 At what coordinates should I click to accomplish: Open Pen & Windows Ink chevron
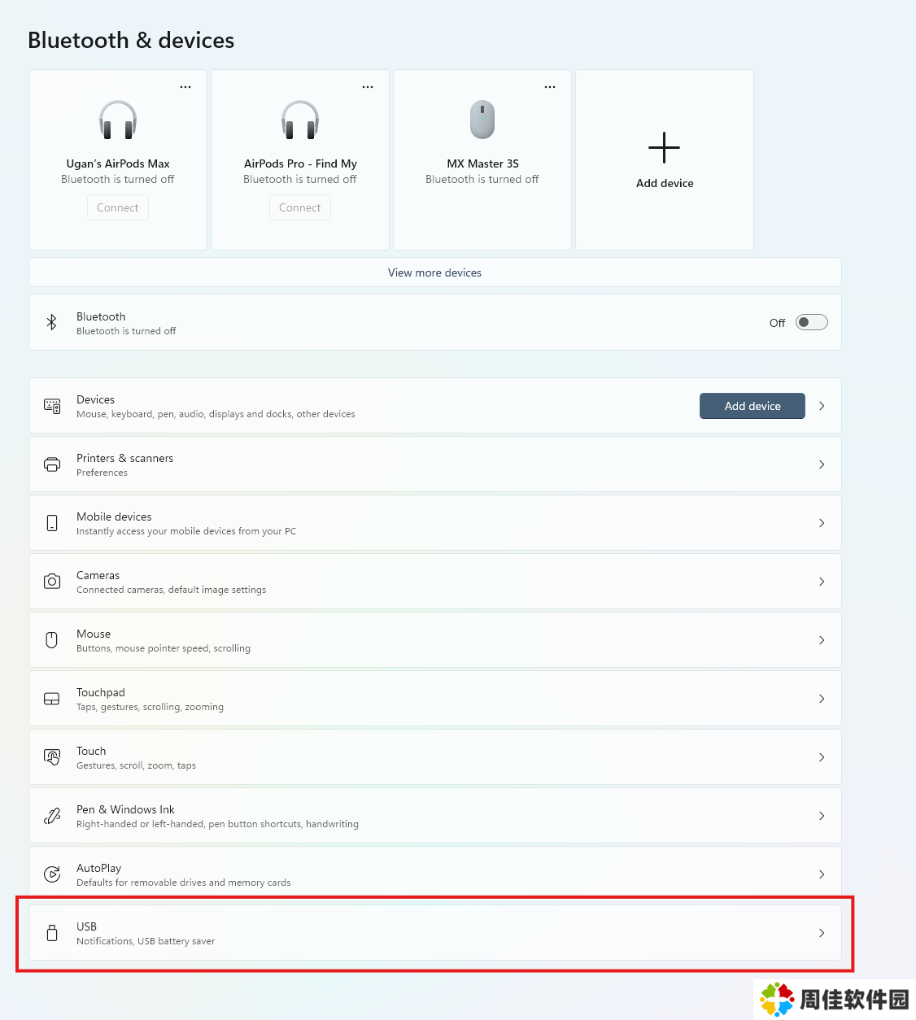822,816
